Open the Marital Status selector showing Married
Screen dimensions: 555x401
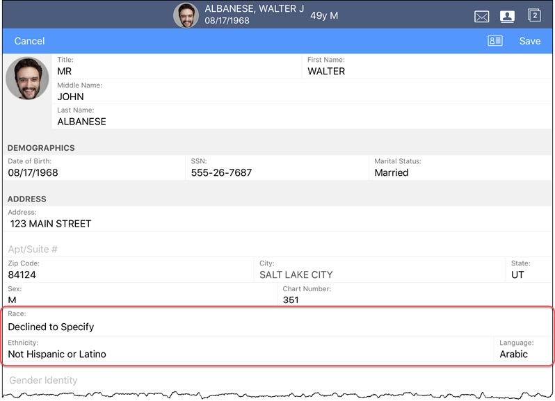click(460, 167)
